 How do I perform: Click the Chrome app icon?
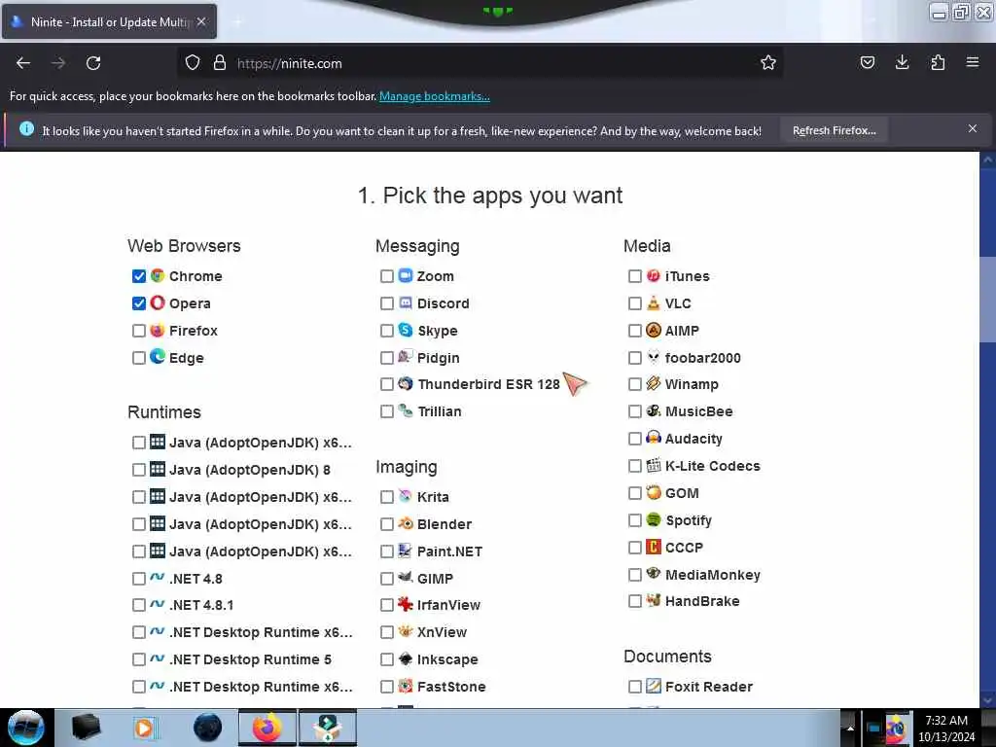[157, 275]
